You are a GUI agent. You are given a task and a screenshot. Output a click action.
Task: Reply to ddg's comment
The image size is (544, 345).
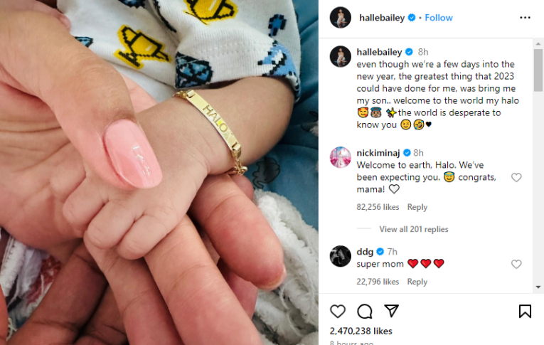coord(417,282)
